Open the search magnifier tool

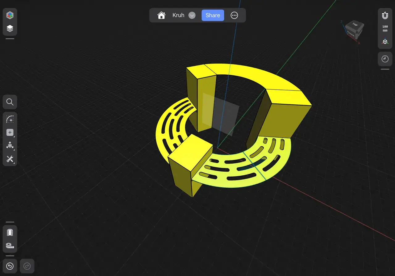[x=10, y=102]
